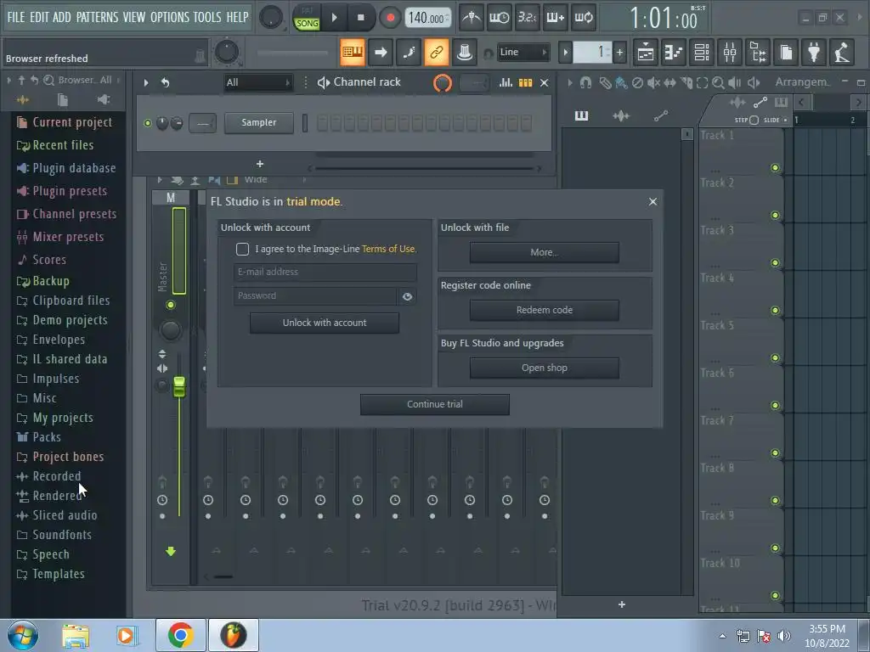Viewport: 870px width, 652px height.
Task: Open the plugin picker plug icon
Action: pyautogui.click(x=814, y=52)
